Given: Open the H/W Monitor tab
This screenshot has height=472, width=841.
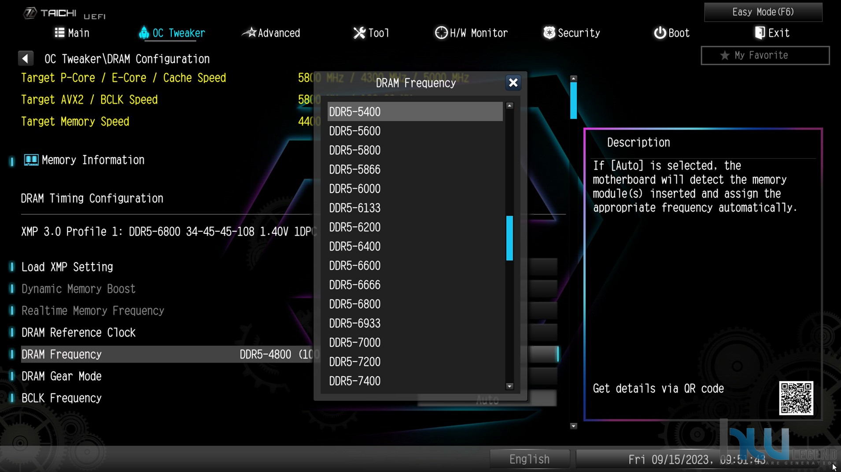Looking at the screenshot, I should pyautogui.click(x=471, y=33).
